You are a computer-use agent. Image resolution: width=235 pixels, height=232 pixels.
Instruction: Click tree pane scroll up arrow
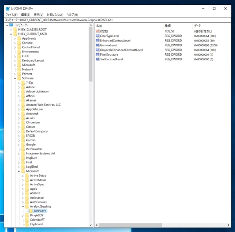(90, 25)
